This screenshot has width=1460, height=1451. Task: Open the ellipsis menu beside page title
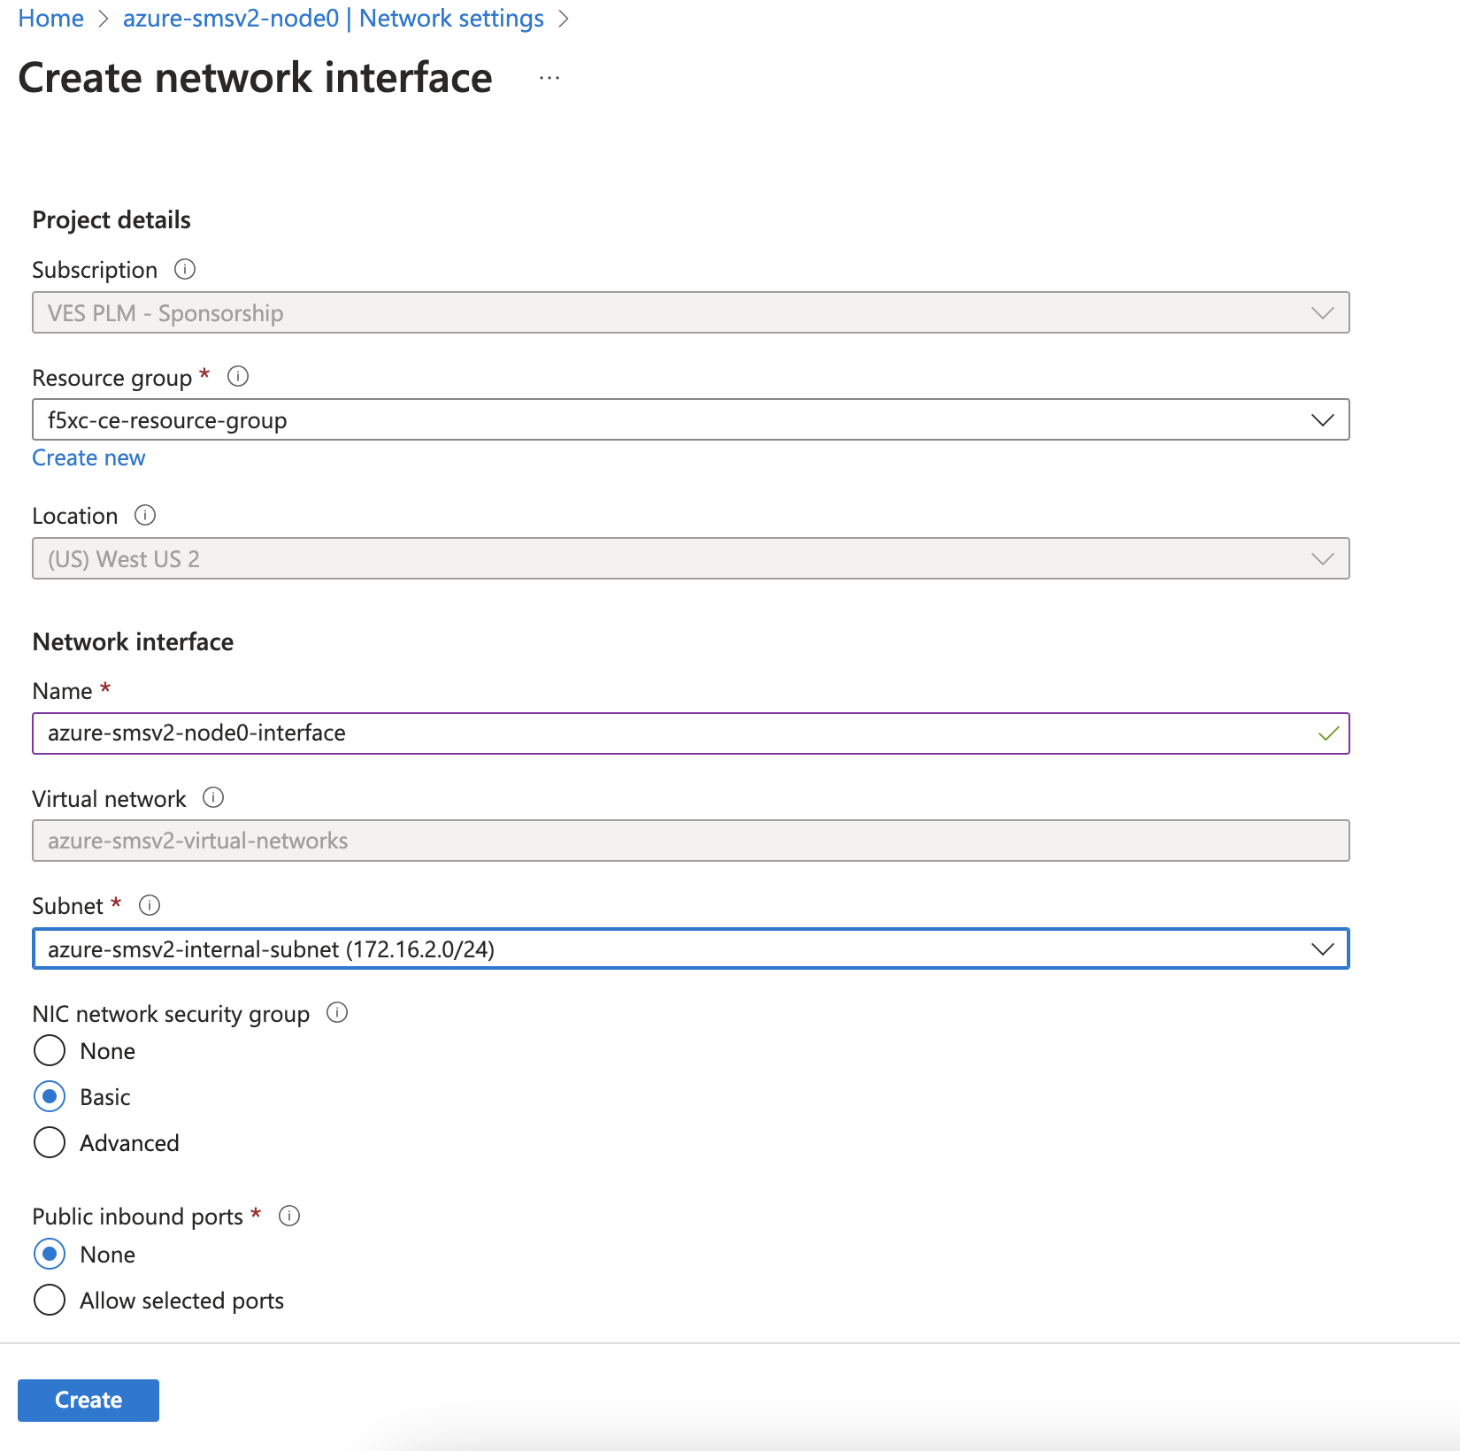(549, 78)
